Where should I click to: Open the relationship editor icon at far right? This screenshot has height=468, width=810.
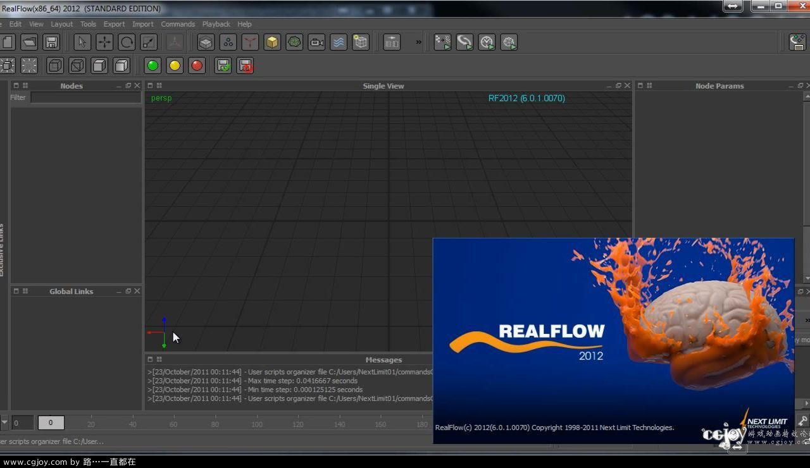click(x=798, y=42)
